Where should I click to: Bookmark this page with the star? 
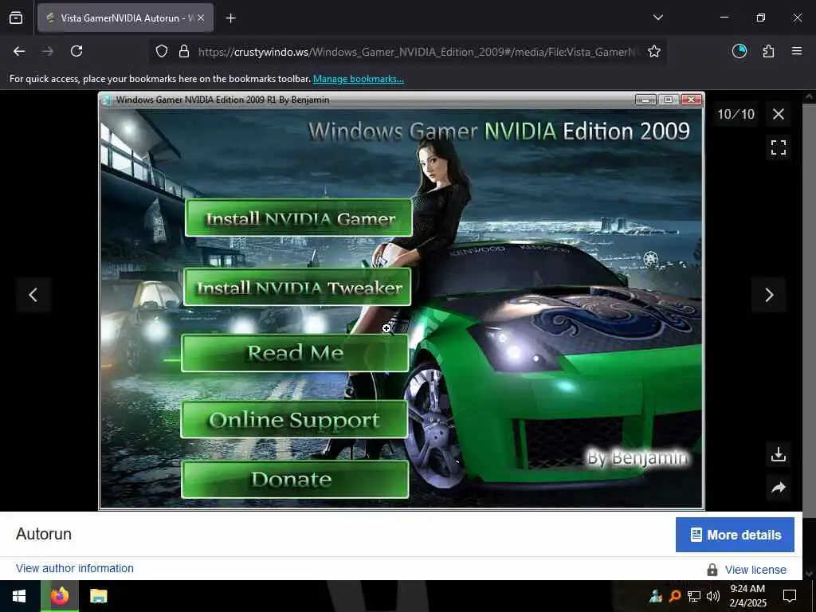pyautogui.click(x=654, y=51)
